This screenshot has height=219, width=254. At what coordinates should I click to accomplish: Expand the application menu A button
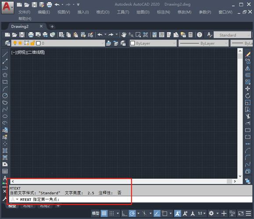7,7
